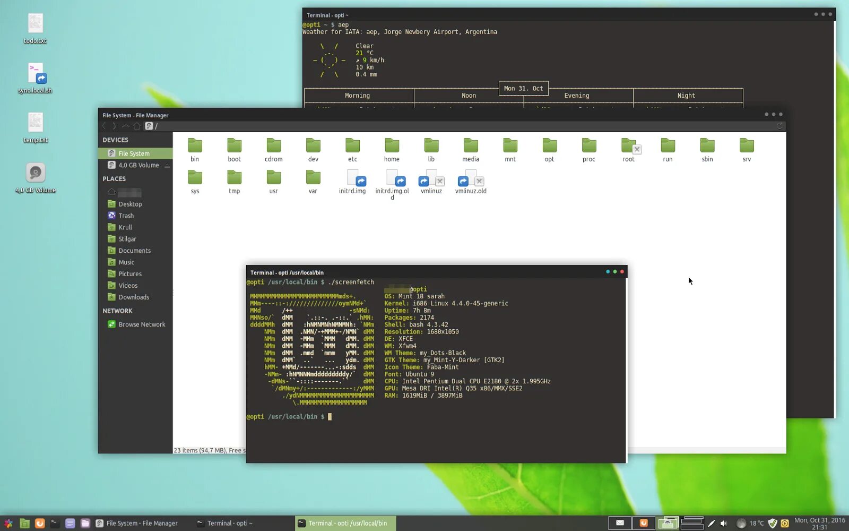Select the run folder icon
The image size is (849, 531).
(668, 145)
